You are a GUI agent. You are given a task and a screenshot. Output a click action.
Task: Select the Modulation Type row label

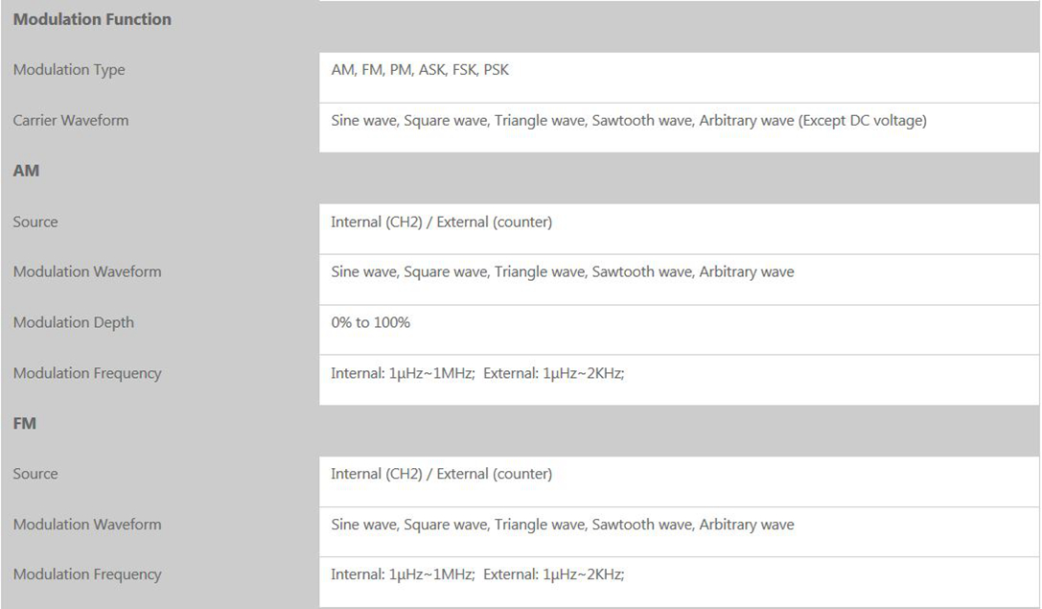pos(69,70)
